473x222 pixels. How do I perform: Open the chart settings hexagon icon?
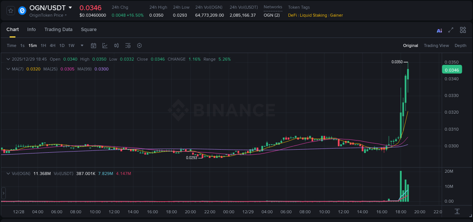[139, 45]
